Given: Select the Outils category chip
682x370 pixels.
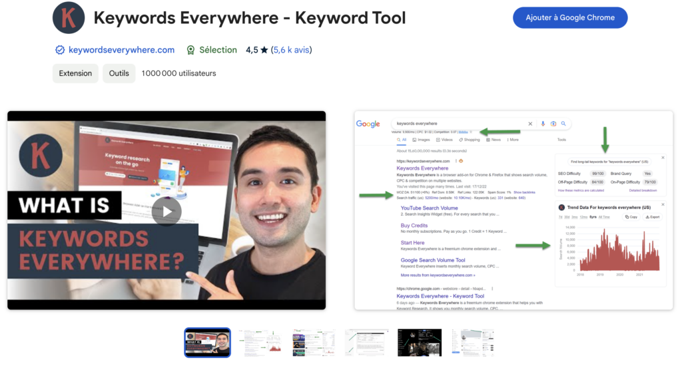Looking at the screenshot, I should point(119,73).
